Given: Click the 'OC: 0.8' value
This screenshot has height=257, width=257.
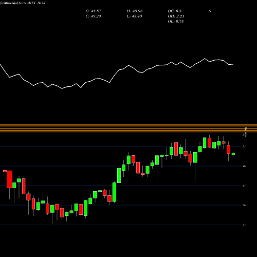Looking at the screenshot, I should click(x=174, y=11).
